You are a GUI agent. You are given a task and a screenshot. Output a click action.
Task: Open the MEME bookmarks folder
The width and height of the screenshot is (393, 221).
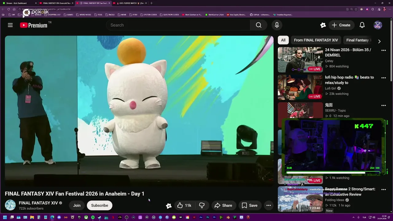click(x=122, y=15)
